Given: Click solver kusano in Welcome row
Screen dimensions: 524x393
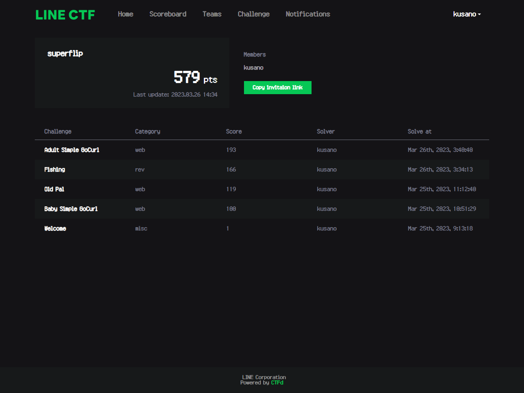Looking at the screenshot, I should (x=327, y=228).
